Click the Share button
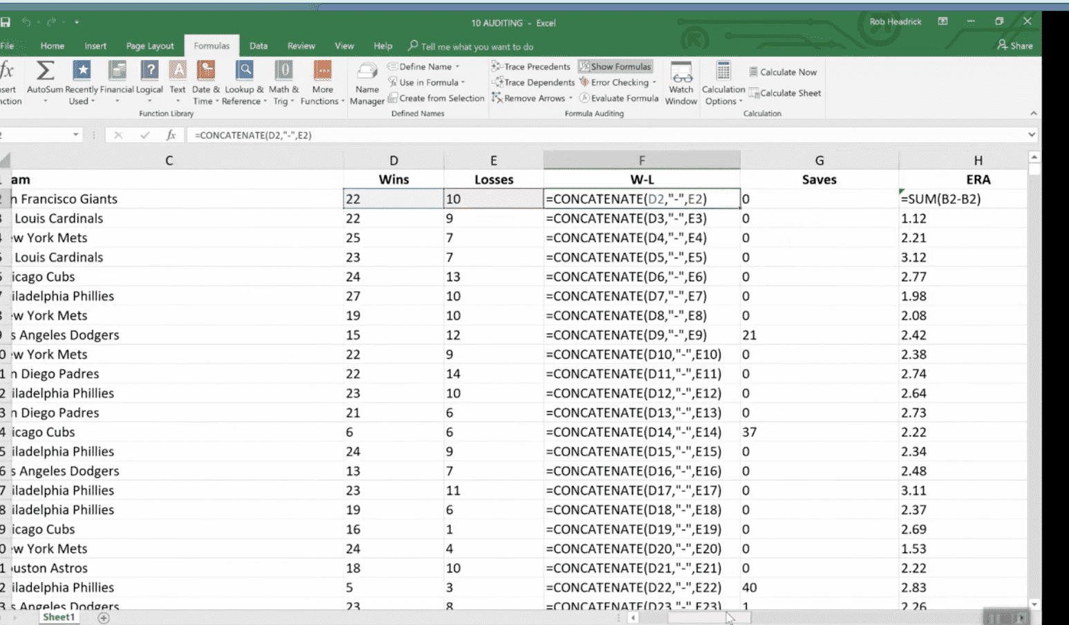This screenshot has width=1069, height=625. (x=1014, y=46)
